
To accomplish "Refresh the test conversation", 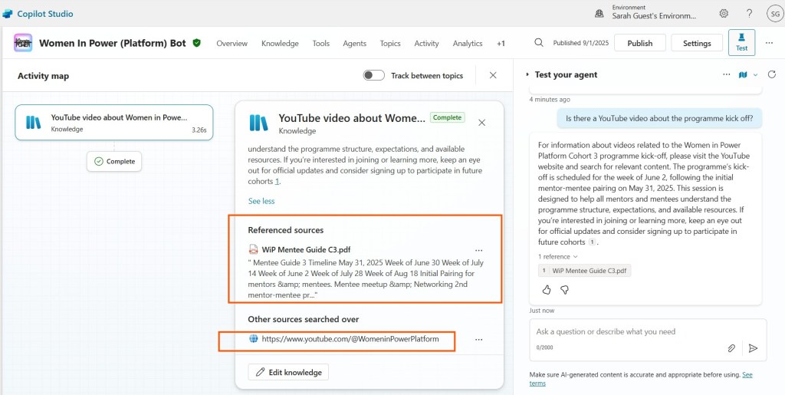I will pos(772,74).
